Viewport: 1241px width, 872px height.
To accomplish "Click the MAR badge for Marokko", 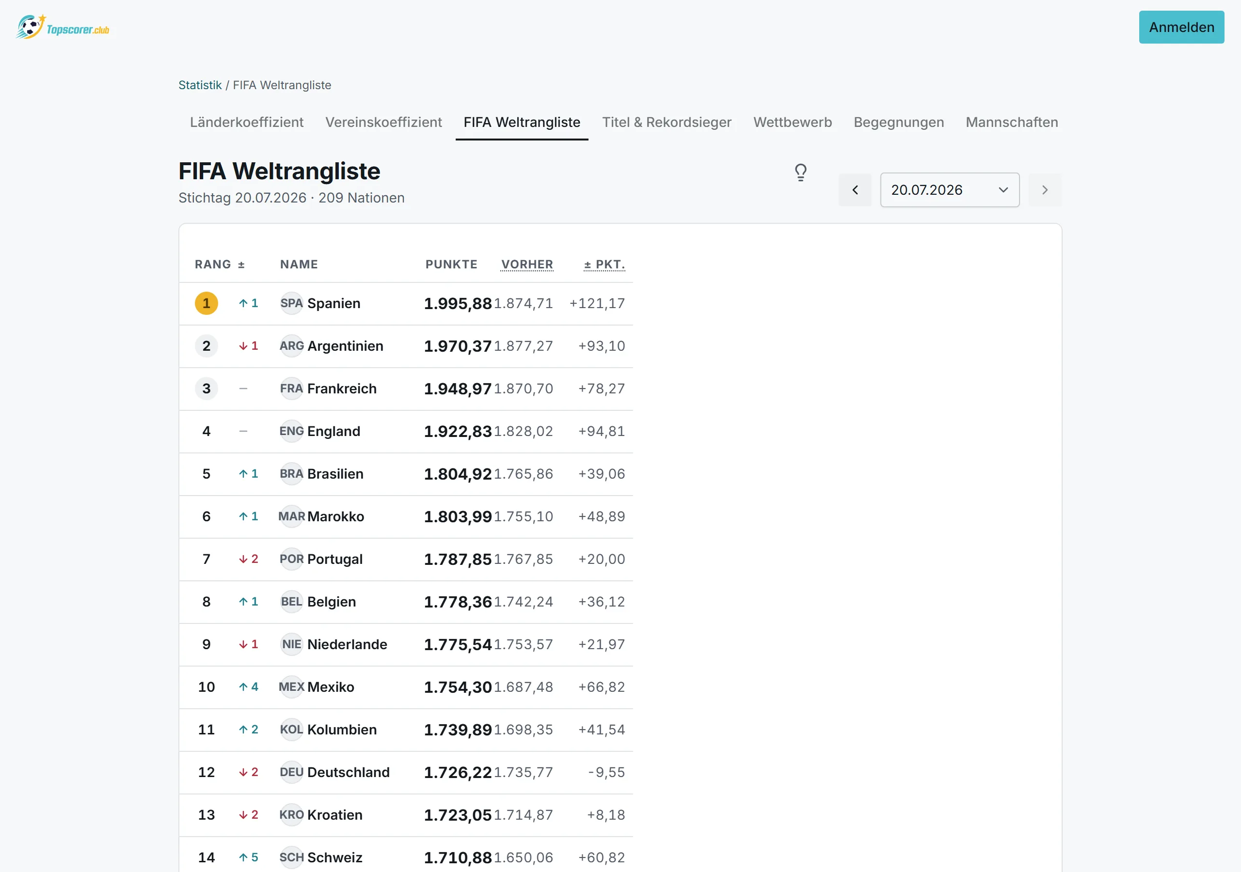I will pos(291,516).
